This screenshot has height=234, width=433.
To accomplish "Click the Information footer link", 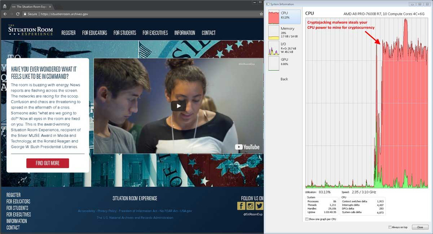I will pos(16,221).
